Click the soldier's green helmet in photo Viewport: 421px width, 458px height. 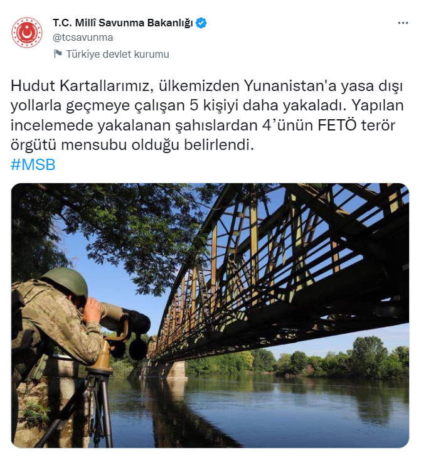pyautogui.click(x=65, y=281)
